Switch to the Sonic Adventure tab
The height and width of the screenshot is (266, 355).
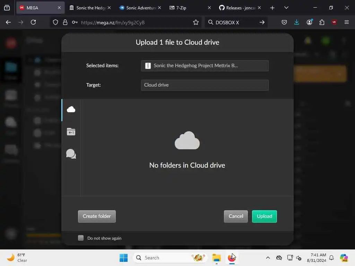click(140, 8)
